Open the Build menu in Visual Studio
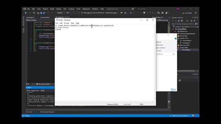 [52, 9]
